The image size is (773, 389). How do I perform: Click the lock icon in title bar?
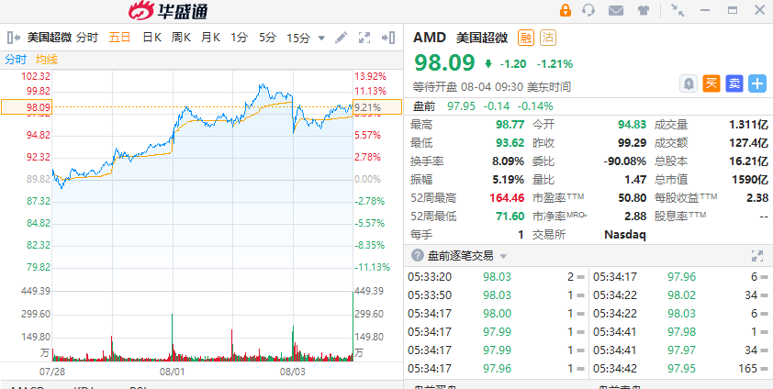566,10
